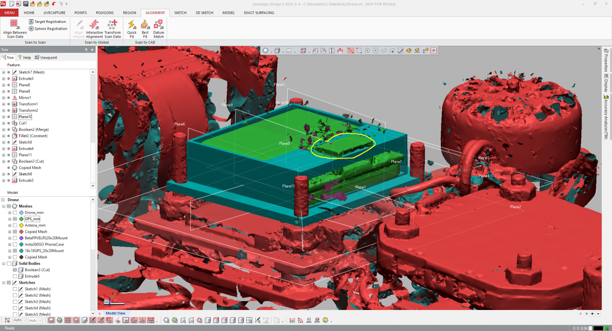This screenshot has width=612, height=331.
Task: Click the Viewpoint button in Tree panel
Action: [x=46, y=57]
